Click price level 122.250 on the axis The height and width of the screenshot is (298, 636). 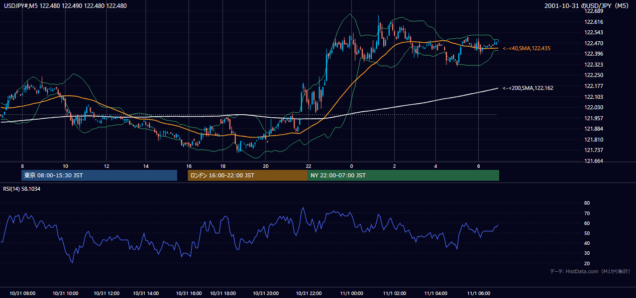pos(594,75)
